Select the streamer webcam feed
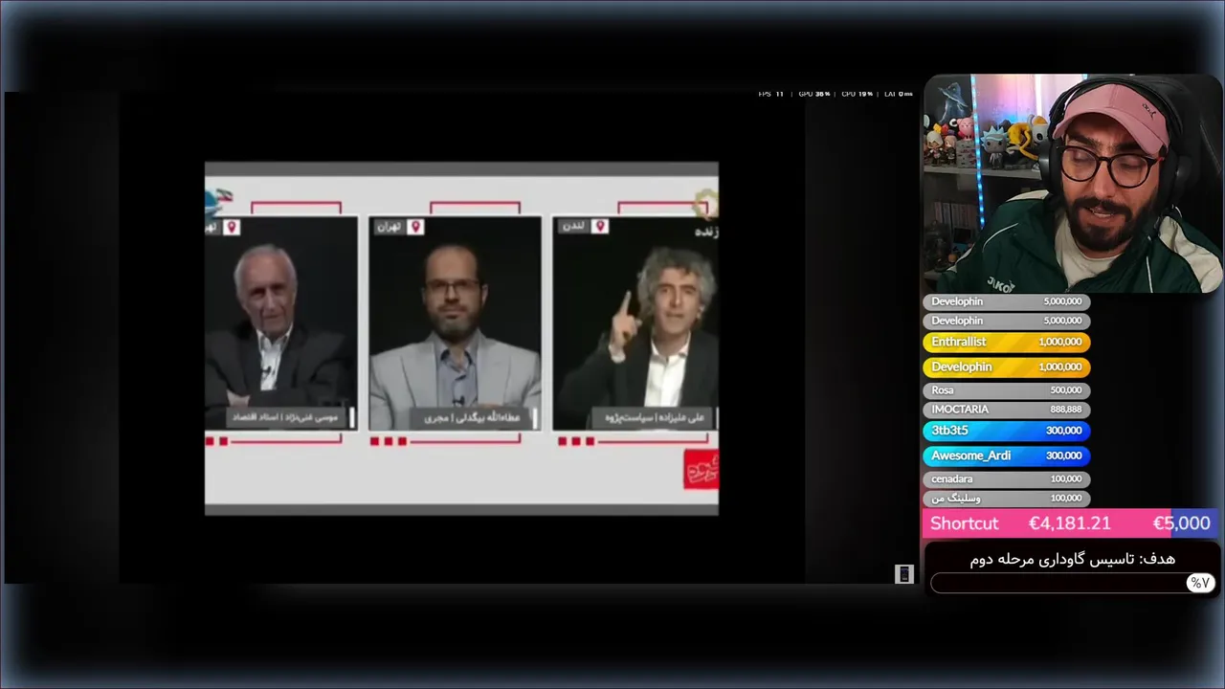 tap(1072, 184)
